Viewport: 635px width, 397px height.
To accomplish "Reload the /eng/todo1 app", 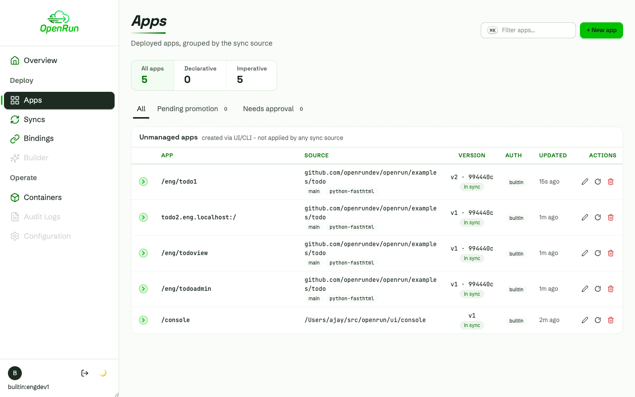I will [598, 182].
